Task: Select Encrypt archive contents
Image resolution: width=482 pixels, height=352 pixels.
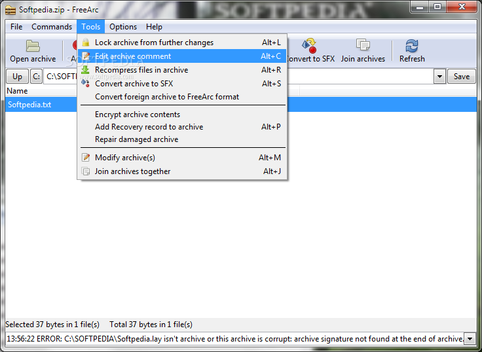Action: point(182,114)
